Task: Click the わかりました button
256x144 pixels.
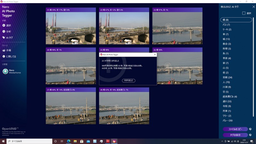Action: pos(129,80)
